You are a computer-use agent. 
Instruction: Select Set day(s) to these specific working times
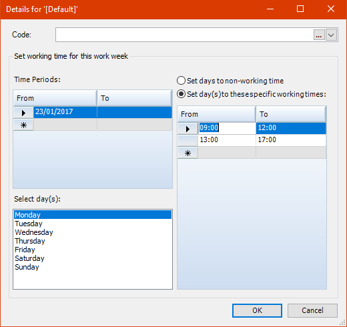(252, 94)
